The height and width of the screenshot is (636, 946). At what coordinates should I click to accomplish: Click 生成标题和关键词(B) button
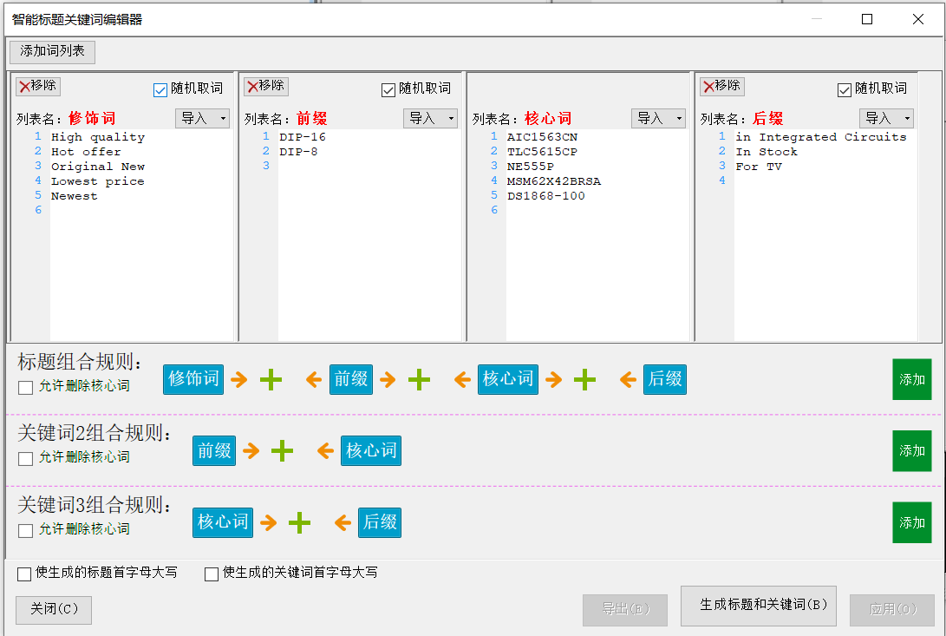coord(759,606)
